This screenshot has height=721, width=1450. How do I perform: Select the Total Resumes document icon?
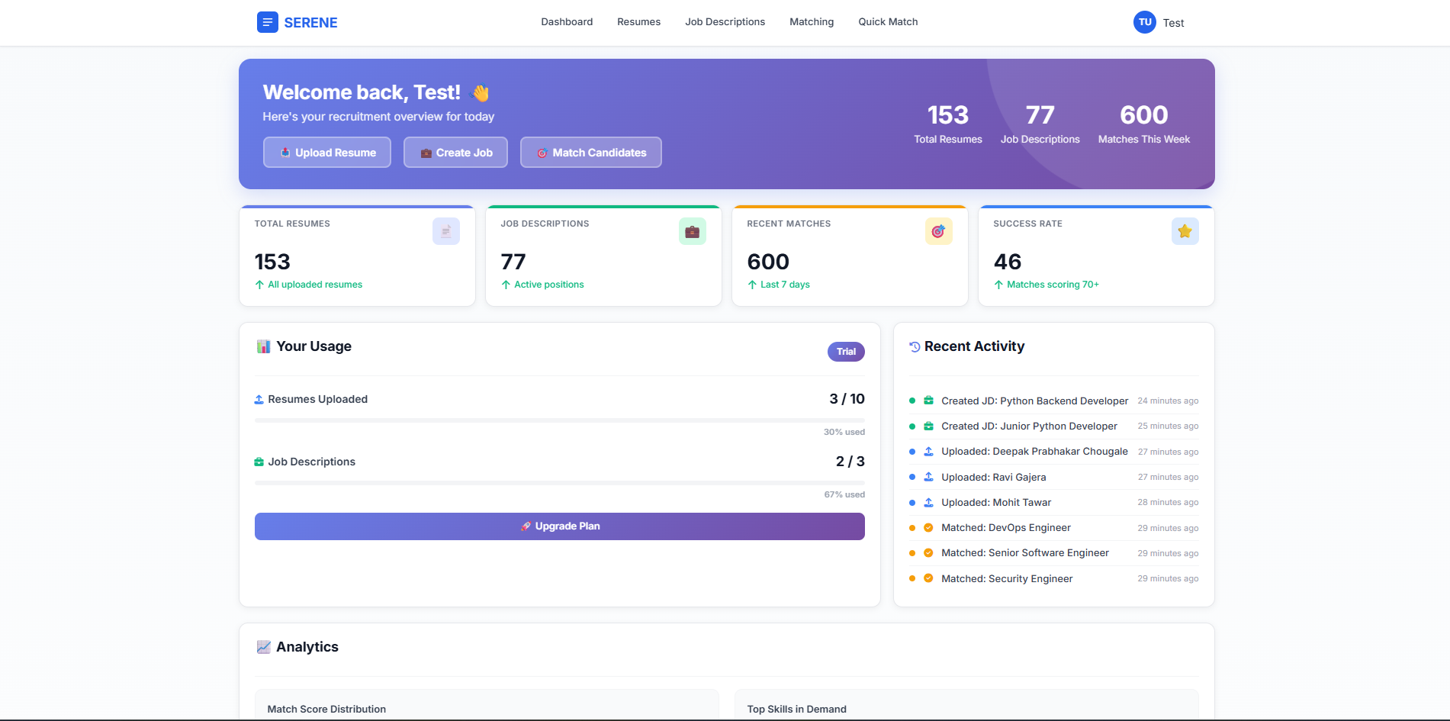446,231
